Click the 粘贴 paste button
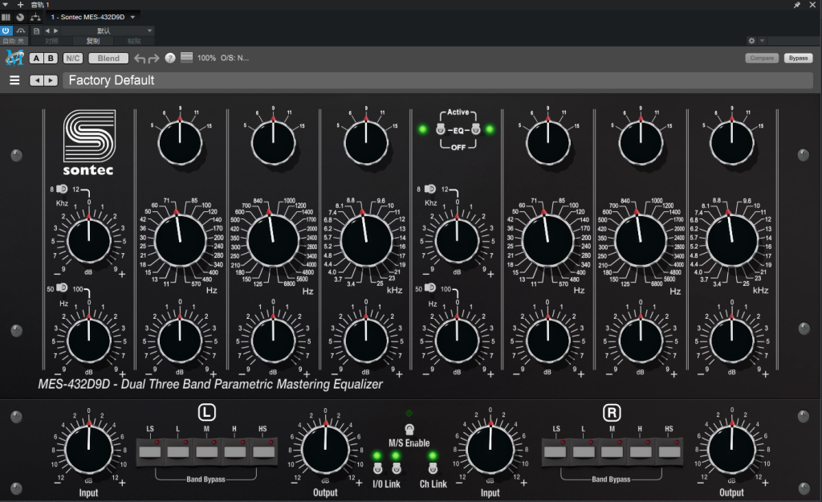 pos(134,41)
